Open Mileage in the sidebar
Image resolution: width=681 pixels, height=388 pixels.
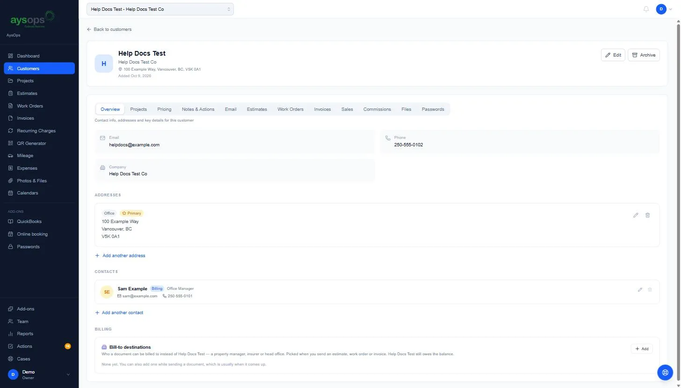39,156
